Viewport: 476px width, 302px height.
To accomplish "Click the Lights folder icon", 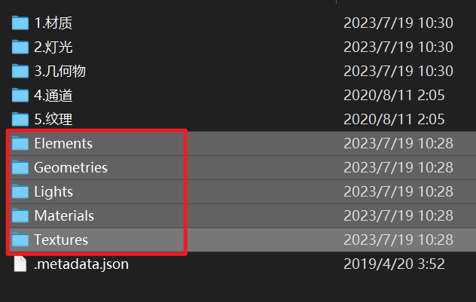I will pos(20,192).
